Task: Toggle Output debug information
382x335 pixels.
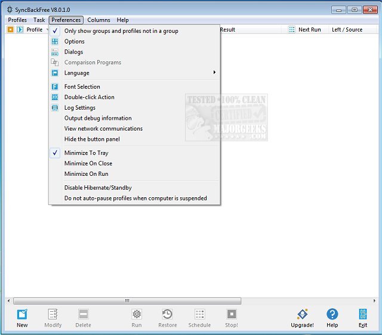Action: coord(134,118)
